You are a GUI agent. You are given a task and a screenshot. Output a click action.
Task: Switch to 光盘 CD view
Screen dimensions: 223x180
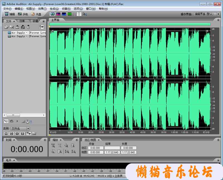coord(36,14)
